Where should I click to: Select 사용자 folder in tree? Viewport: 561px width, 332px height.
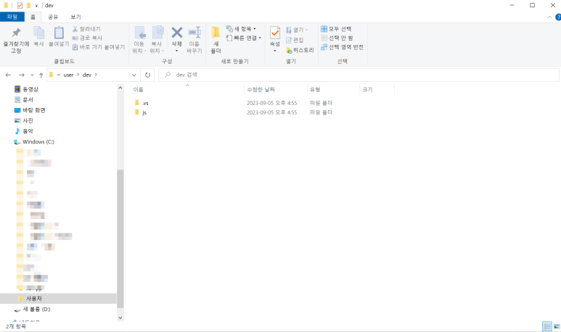point(58,299)
